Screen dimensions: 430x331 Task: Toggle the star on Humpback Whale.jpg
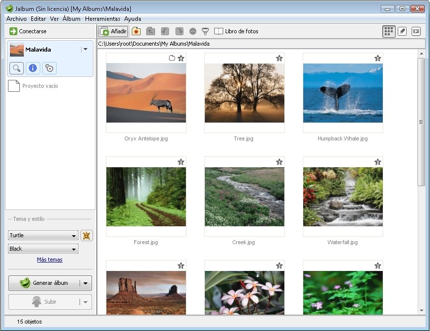378,58
